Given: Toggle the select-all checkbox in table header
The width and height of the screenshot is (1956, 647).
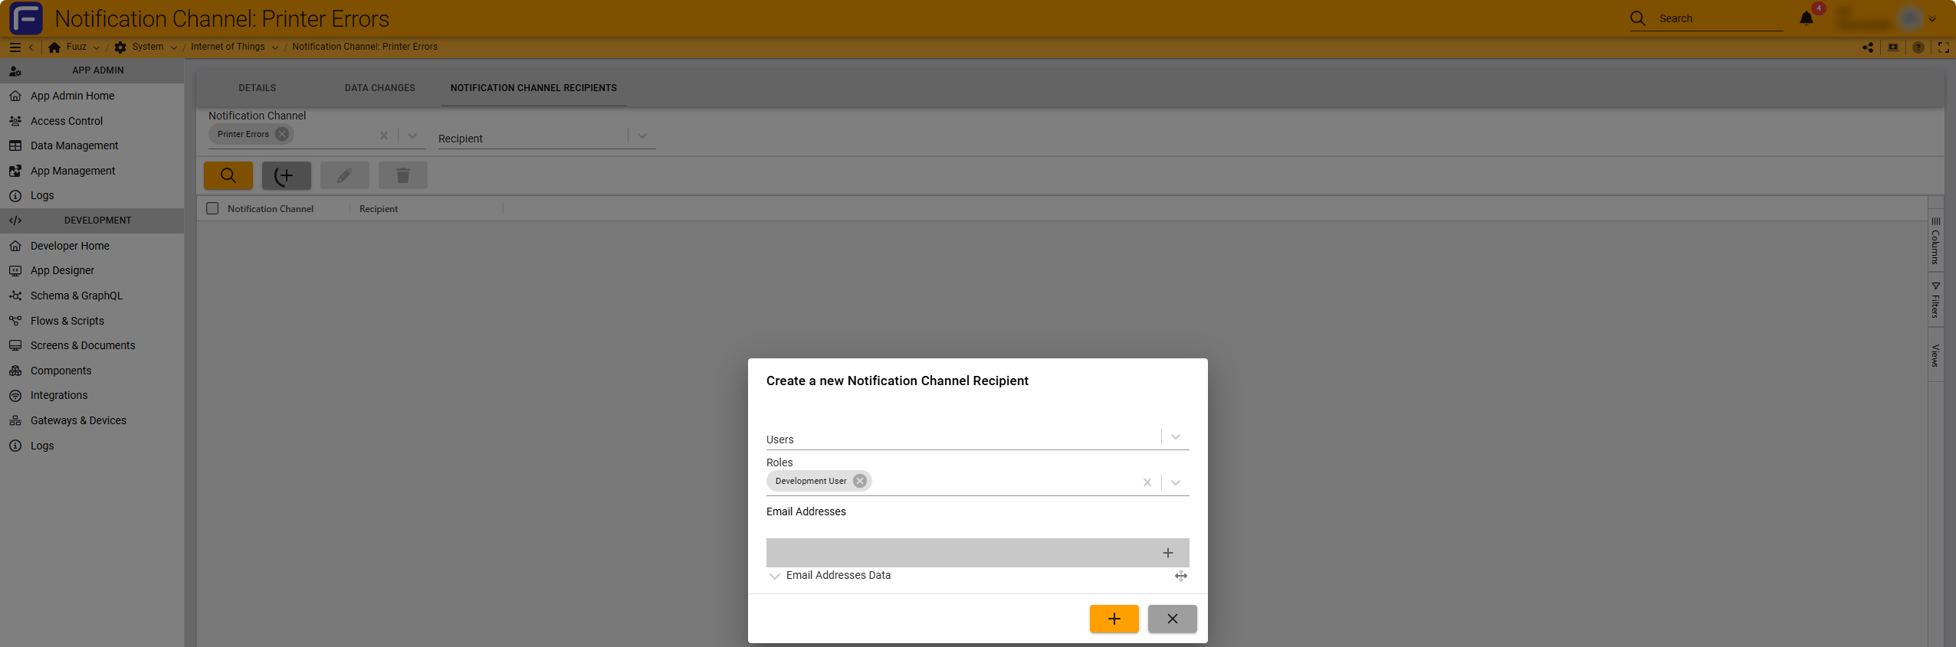Looking at the screenshot, I should (x=213, y=208).
